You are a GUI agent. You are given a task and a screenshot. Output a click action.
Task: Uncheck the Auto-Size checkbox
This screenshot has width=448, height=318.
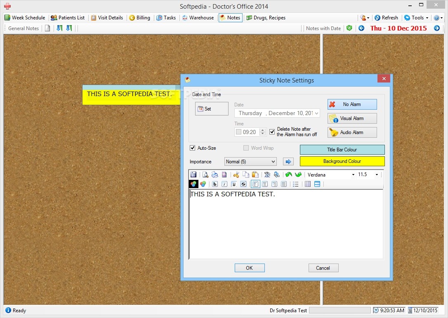[x=193, y=148]
